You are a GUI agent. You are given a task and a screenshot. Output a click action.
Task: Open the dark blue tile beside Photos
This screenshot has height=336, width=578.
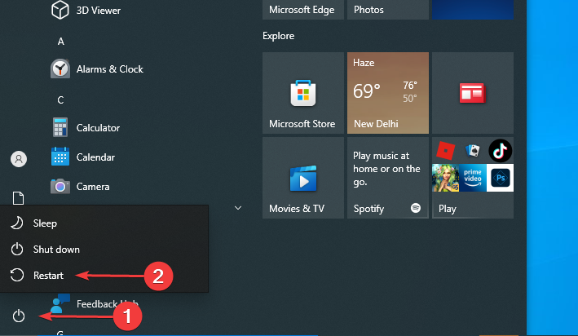(x=473, y=10)
